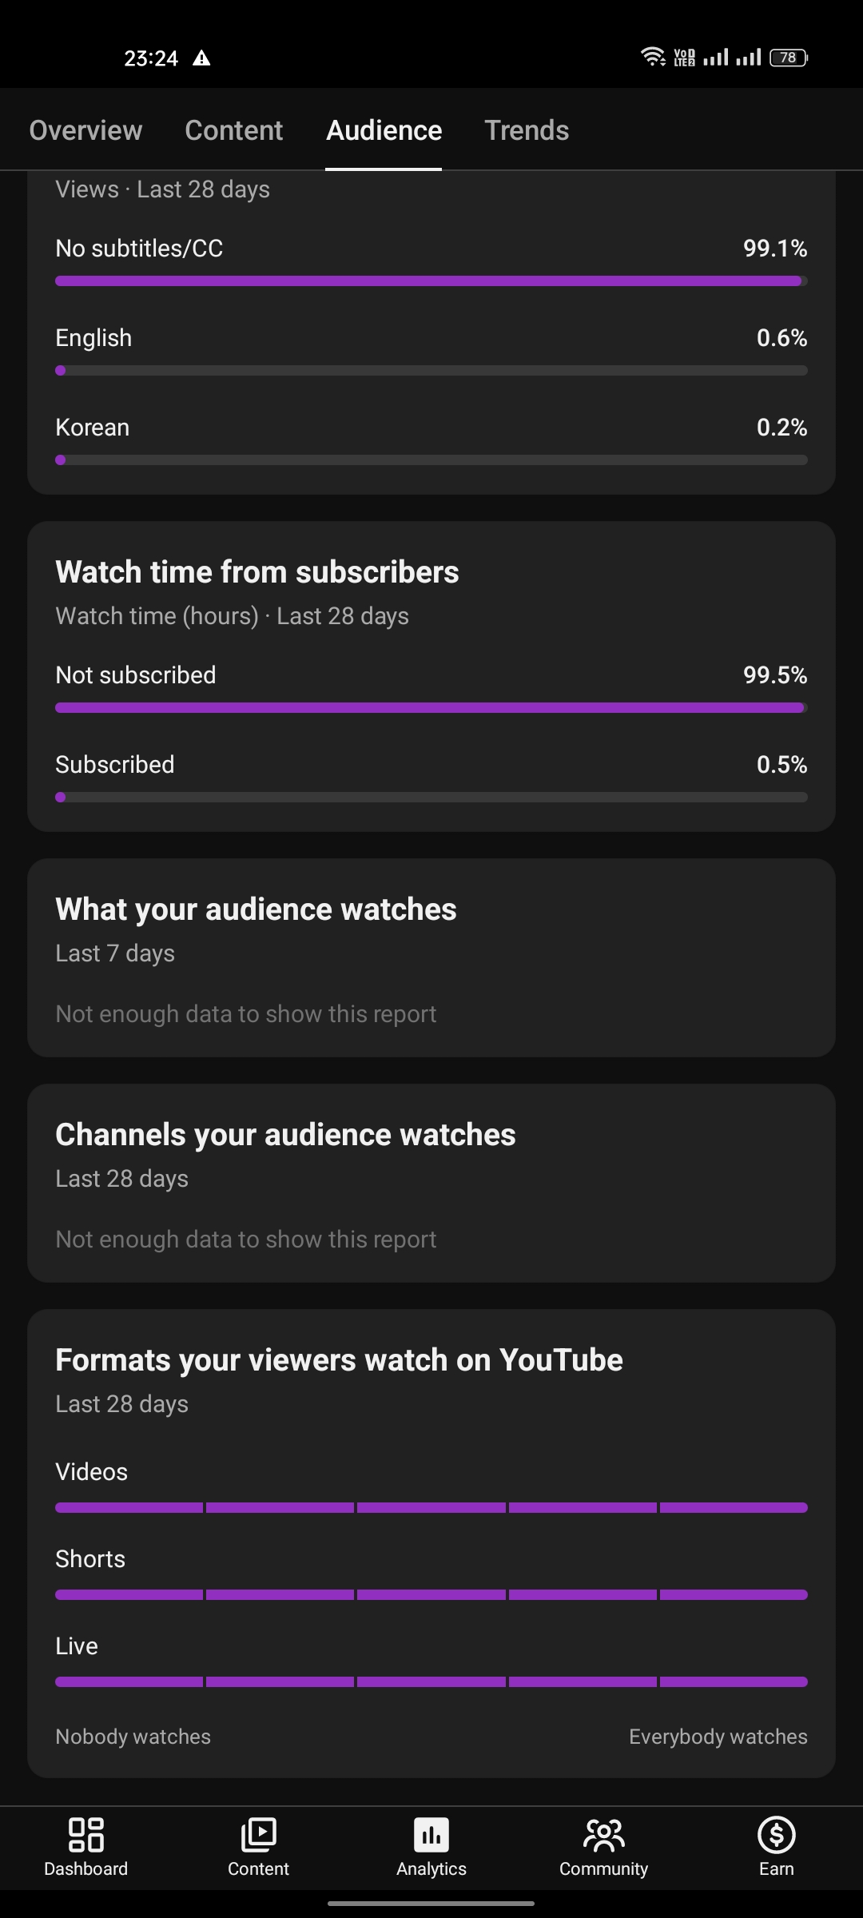Tap the warning triangle status icon
The image size is (863, 1918).
tap(201, 58)
